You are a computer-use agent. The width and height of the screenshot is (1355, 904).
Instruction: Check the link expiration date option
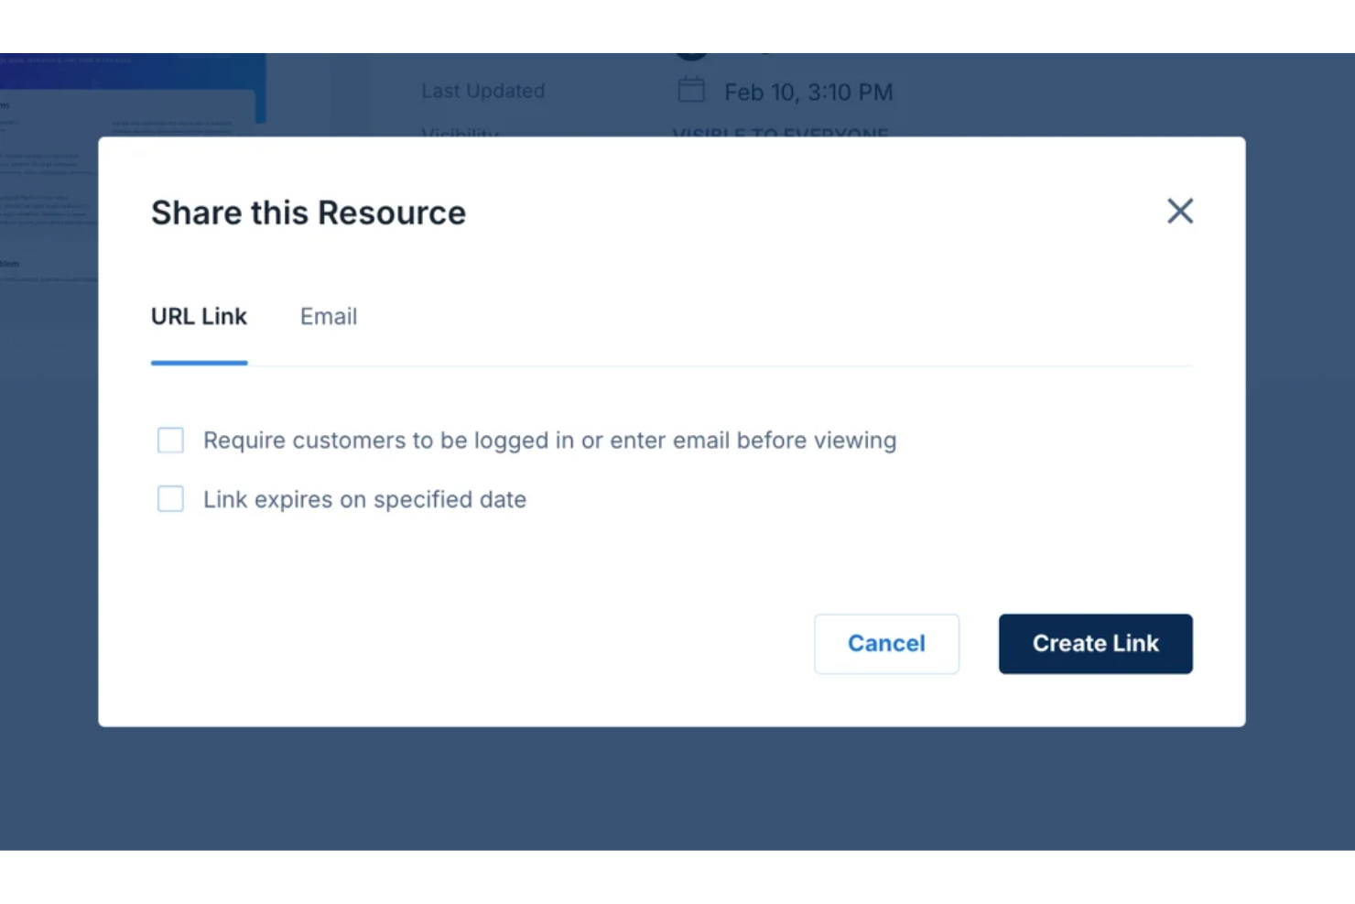click(x=170, y=498)
